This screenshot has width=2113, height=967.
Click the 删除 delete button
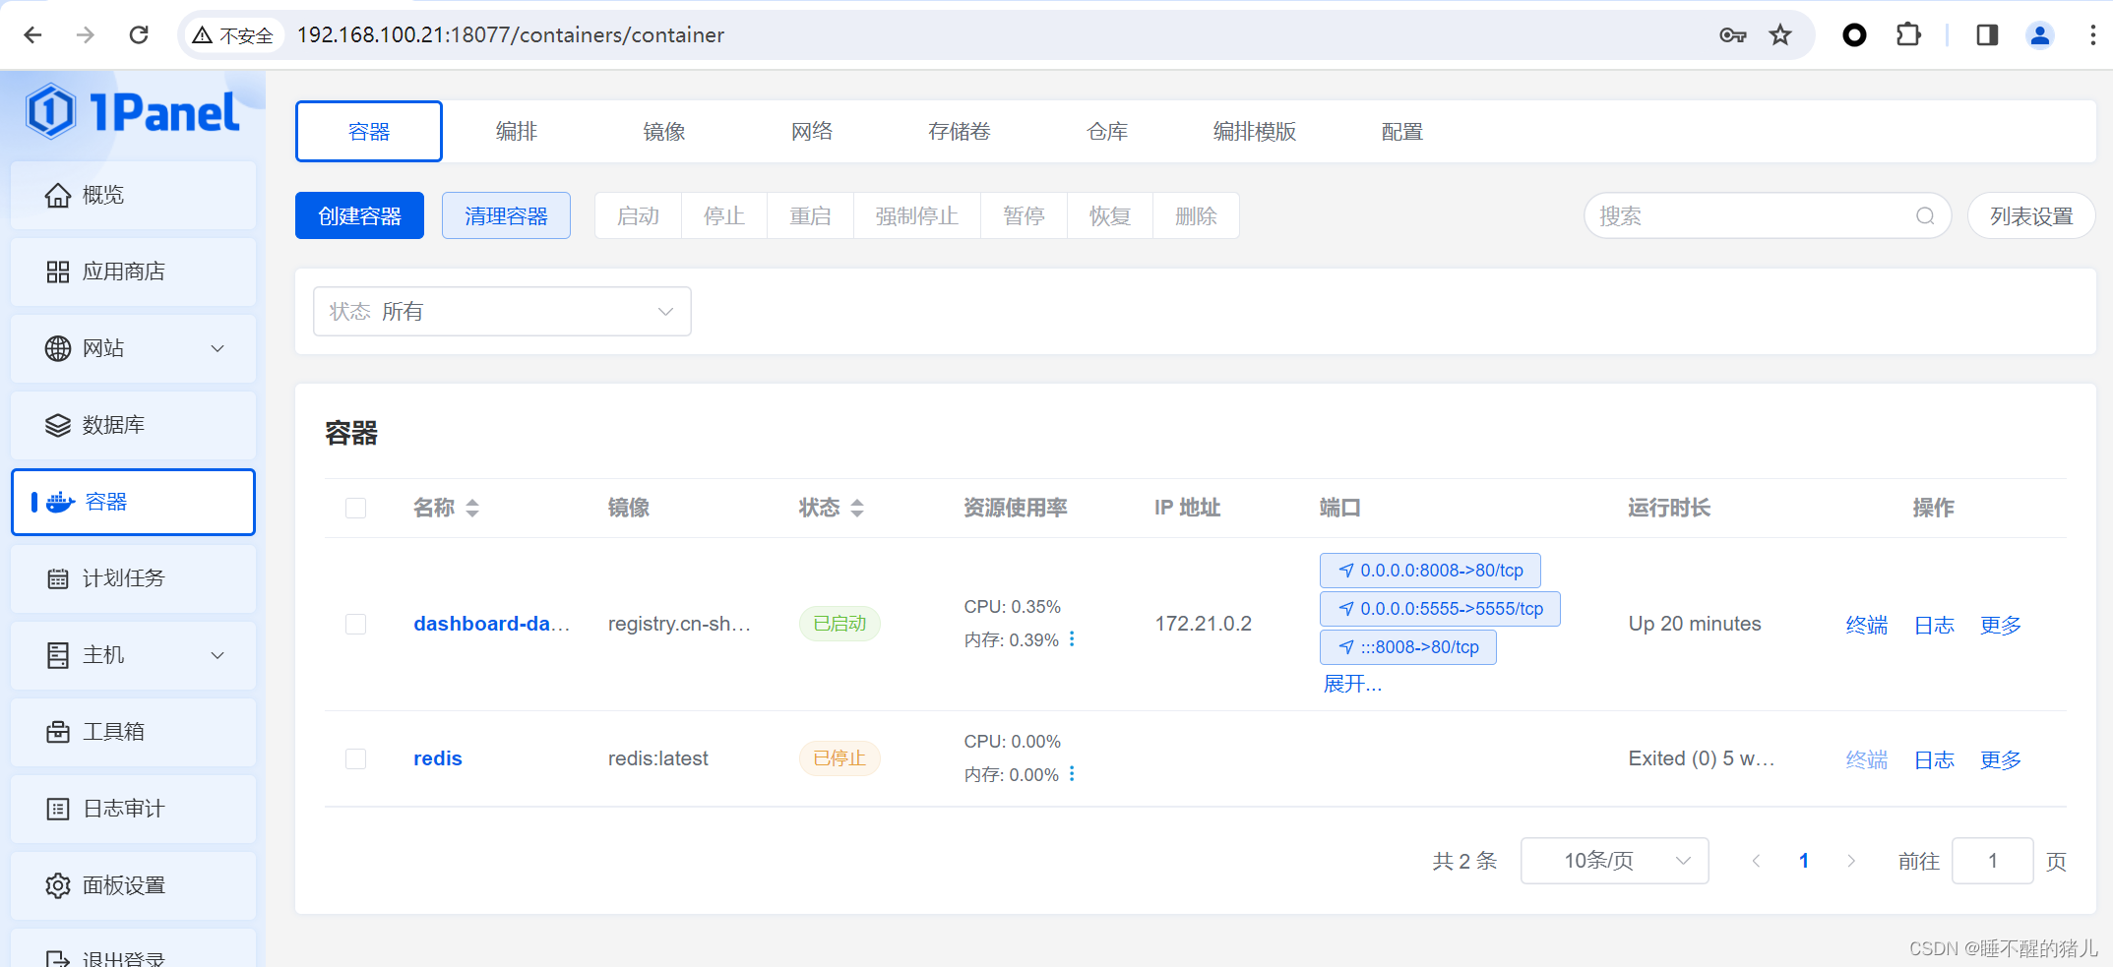(x=1196, y=215)
